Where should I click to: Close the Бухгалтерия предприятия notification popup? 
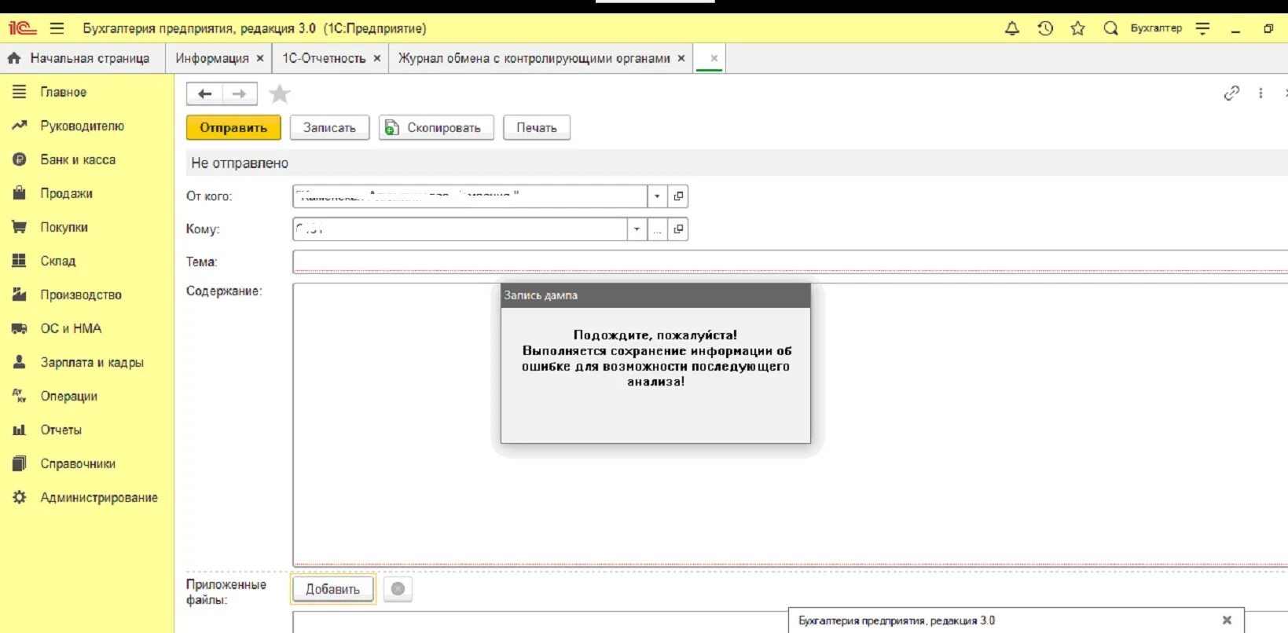click(x=1227, y=620)
